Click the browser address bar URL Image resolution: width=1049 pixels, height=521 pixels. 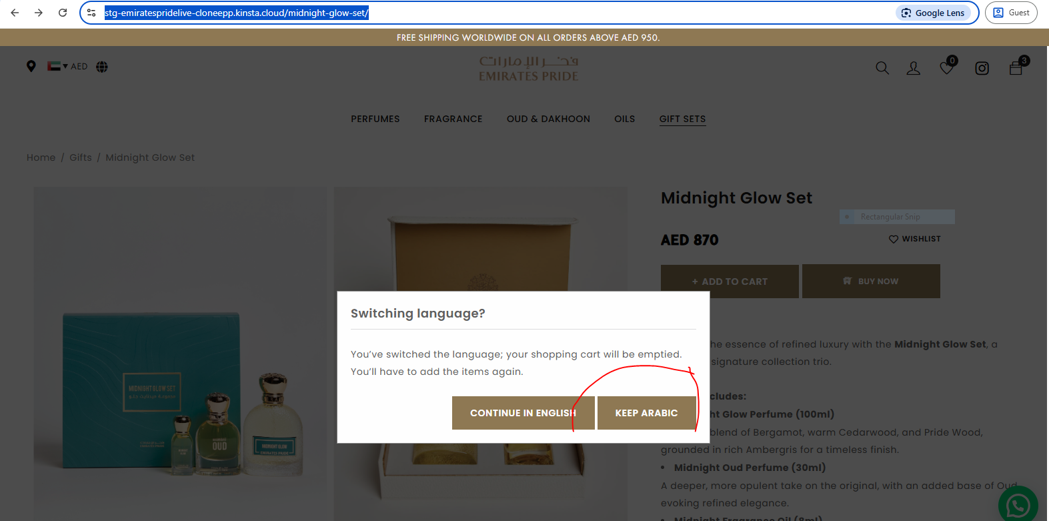pos(237,13)
